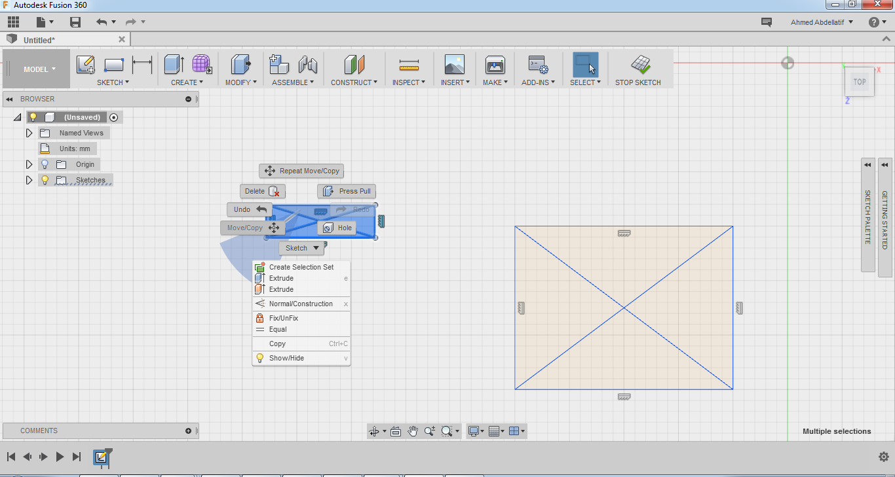Close the Untitled document tab
Screen dimensions: 895x477
click(x=121, y=39)
